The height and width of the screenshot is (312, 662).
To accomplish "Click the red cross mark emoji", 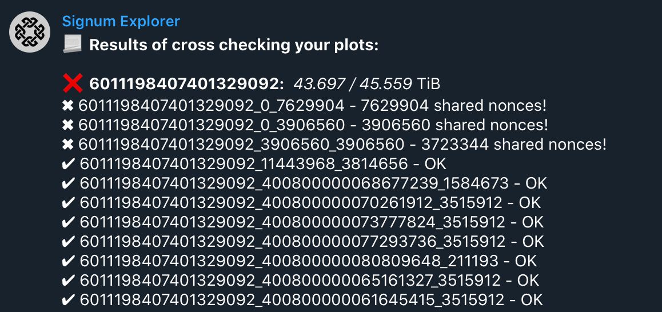I will click(73, 84).
